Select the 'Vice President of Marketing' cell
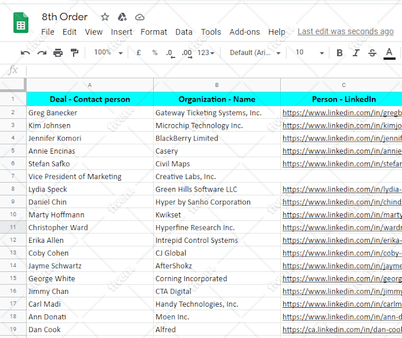Image resolution: width=402 pixels, height=338 pixels. coord(90,176)
